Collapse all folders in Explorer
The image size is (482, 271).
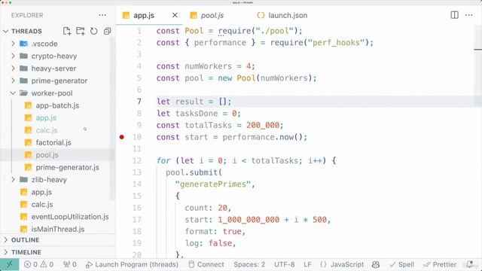click(x=107, y=31)
